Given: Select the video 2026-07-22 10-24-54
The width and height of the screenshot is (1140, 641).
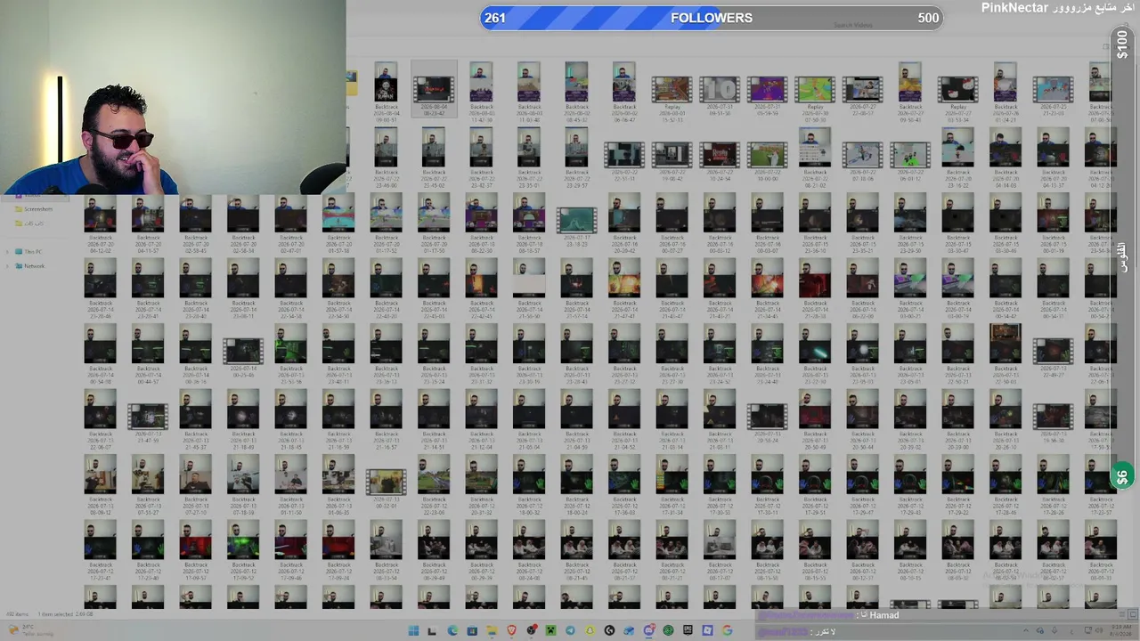Looking at the screenshot, I should [x=720, y=161].
